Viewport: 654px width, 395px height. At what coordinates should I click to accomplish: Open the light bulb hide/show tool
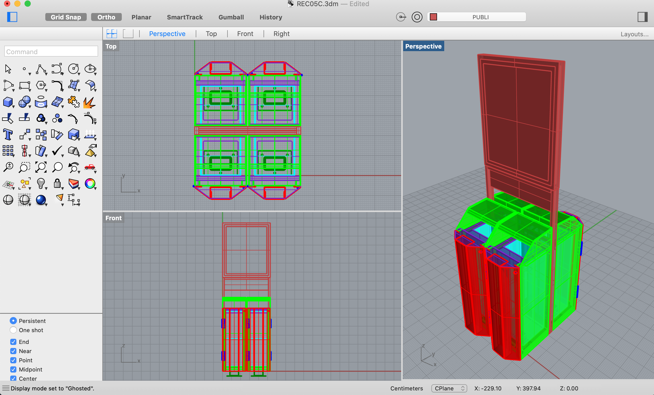click(x=41, y=183)
